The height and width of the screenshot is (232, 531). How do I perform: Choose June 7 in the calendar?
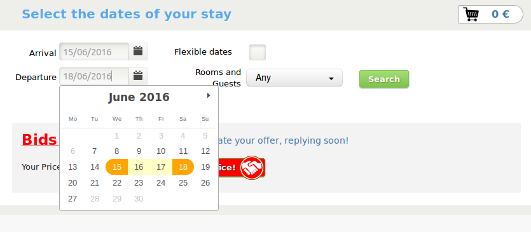click(x=95, y=151)
